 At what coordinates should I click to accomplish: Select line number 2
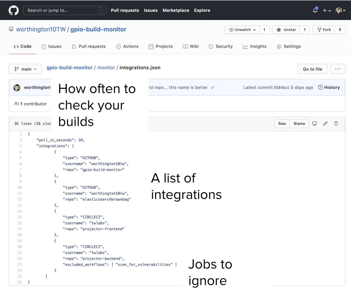pos(21,140)
